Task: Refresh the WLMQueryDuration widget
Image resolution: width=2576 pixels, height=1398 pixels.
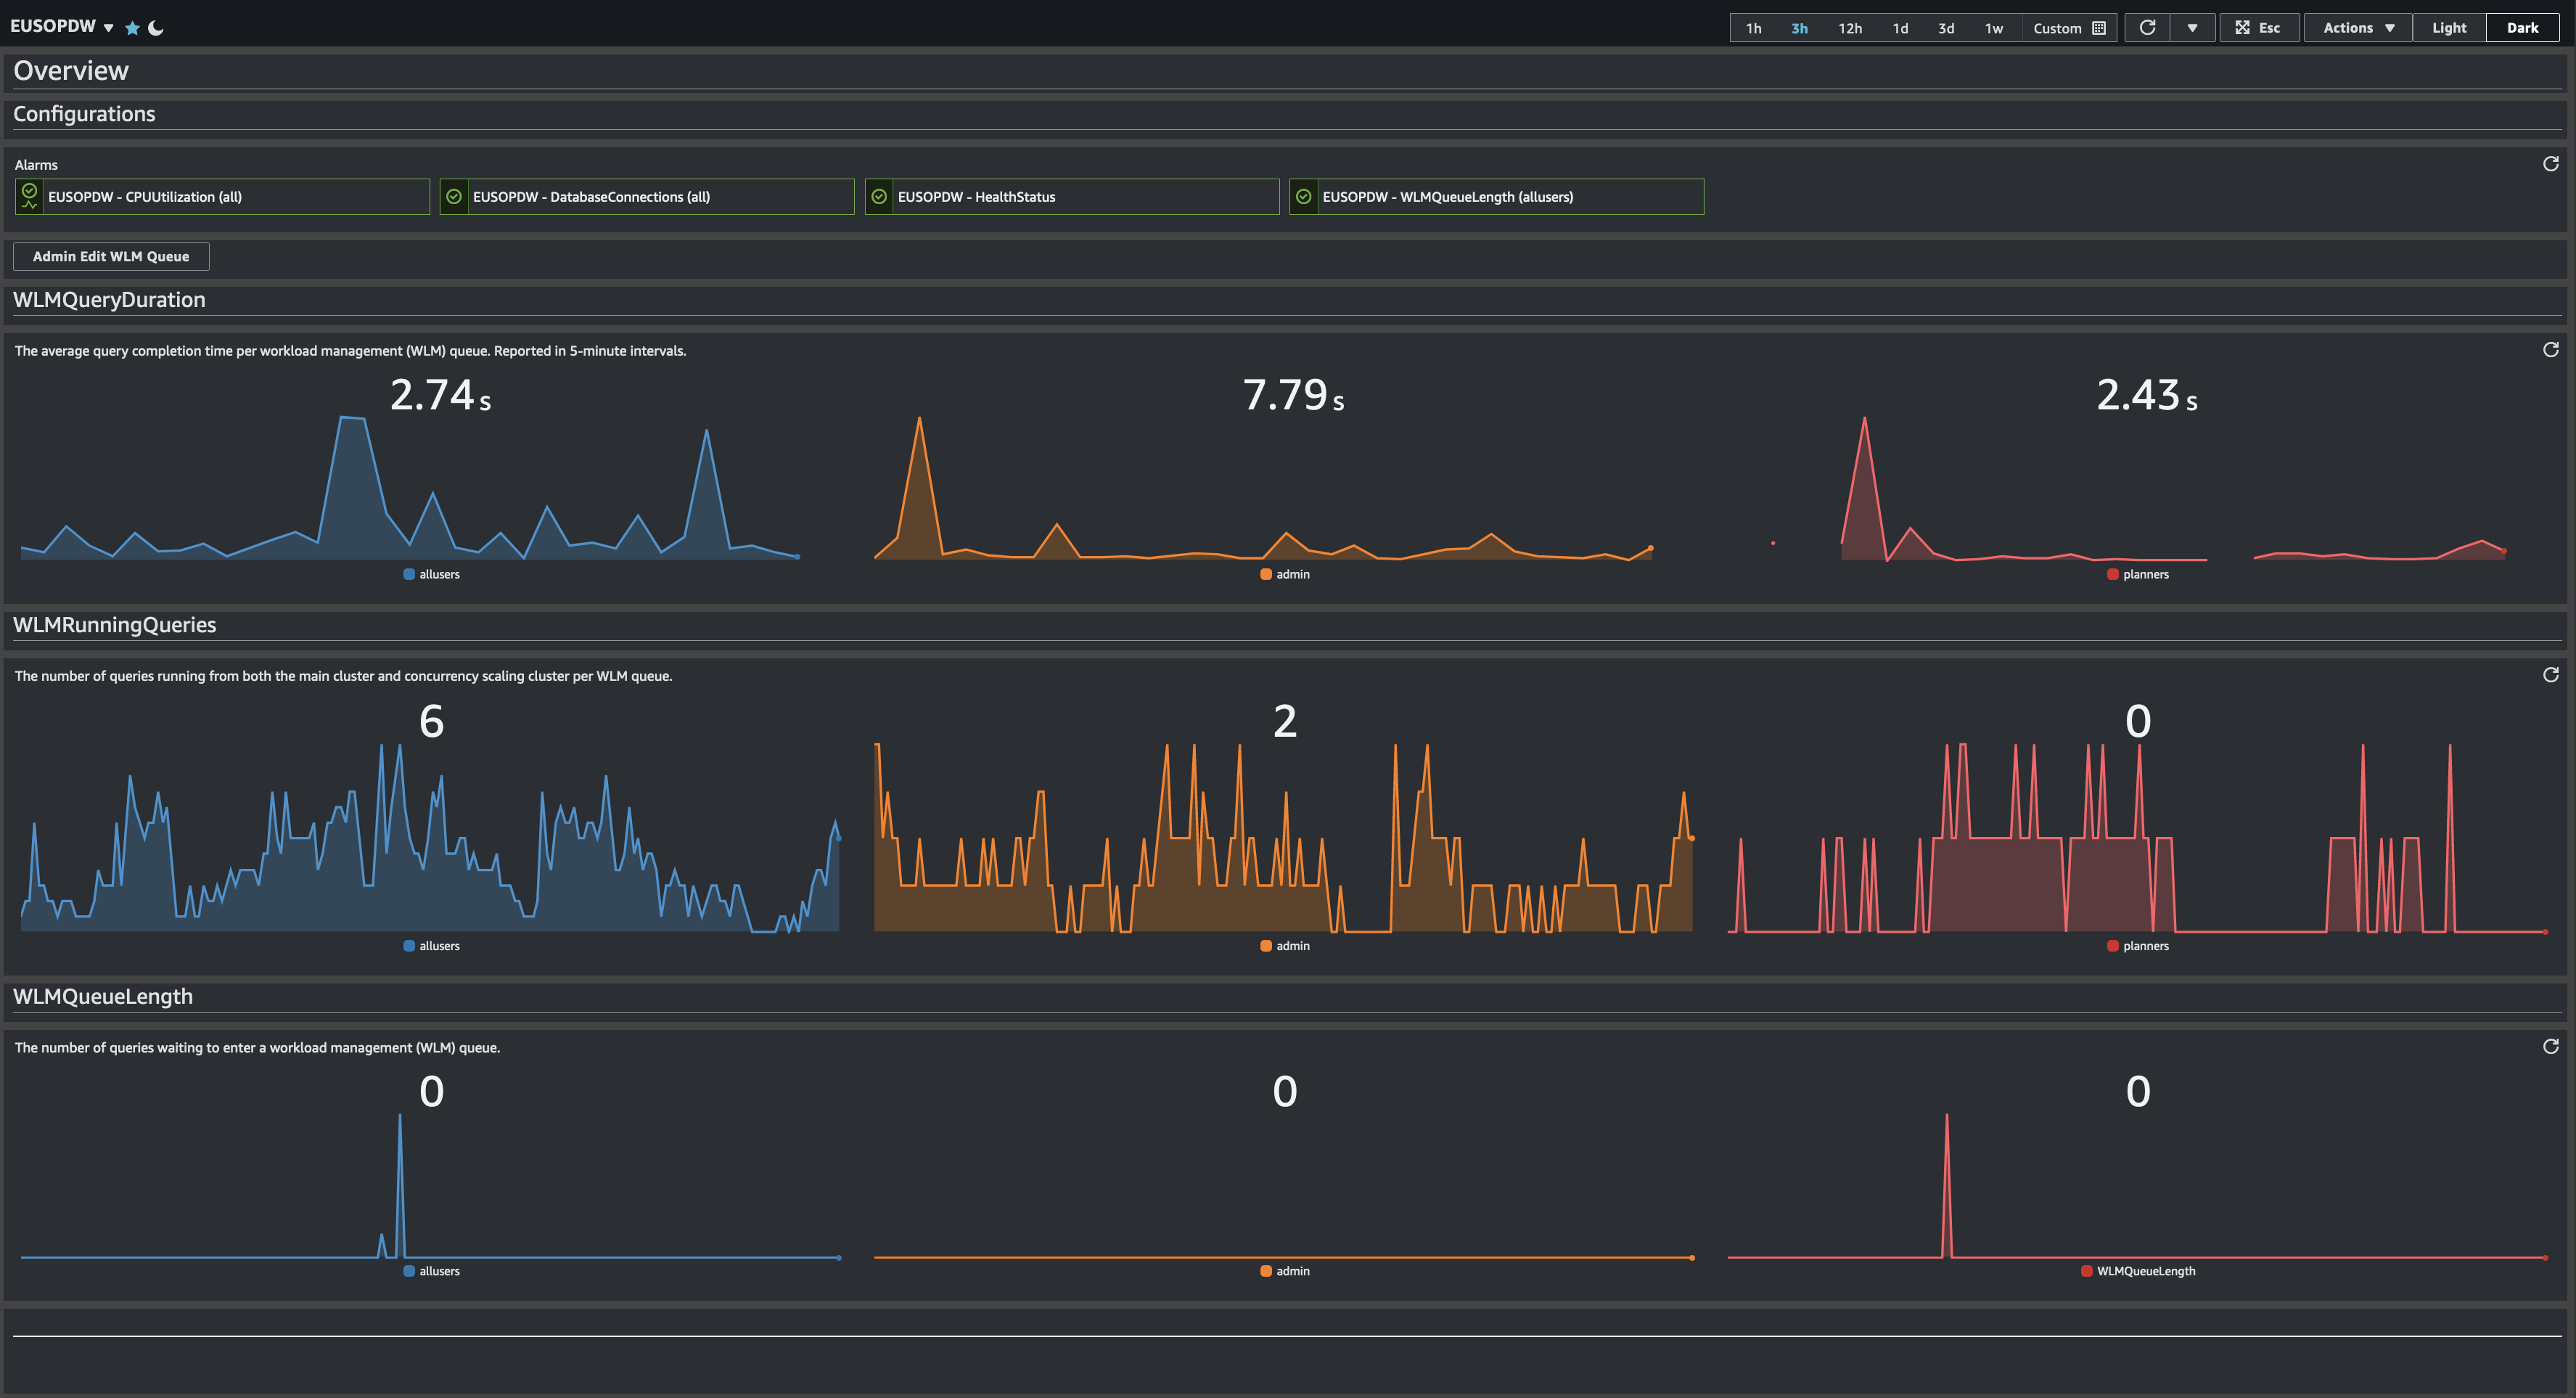Action: click(2550, 350)
